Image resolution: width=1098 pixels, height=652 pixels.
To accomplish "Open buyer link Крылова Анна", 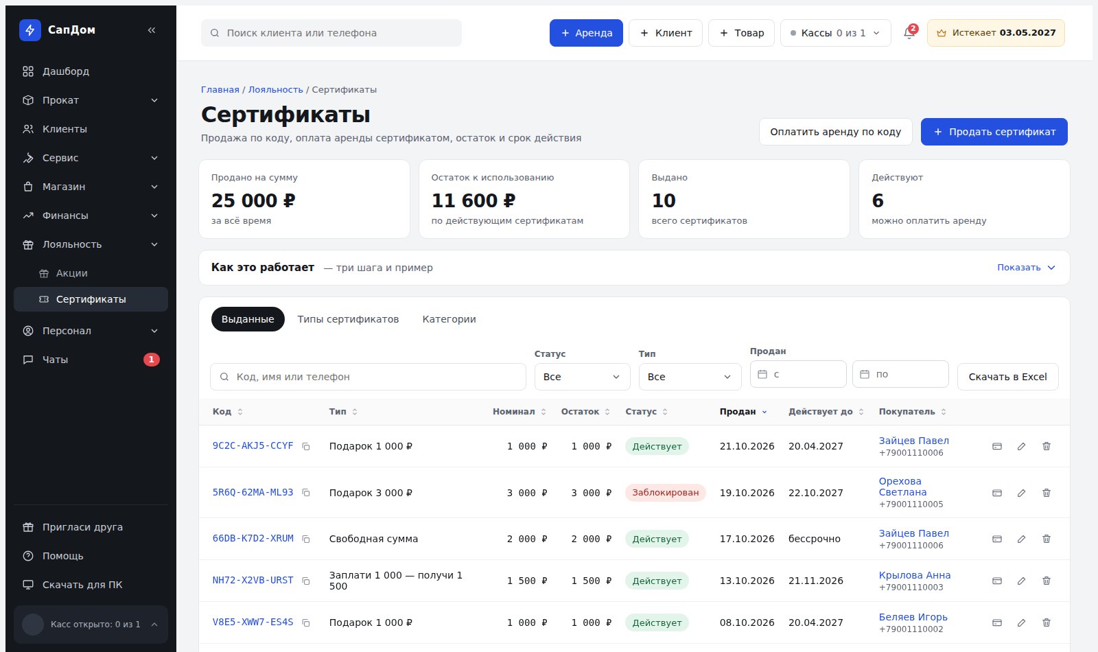I will (x=915, y=575).
